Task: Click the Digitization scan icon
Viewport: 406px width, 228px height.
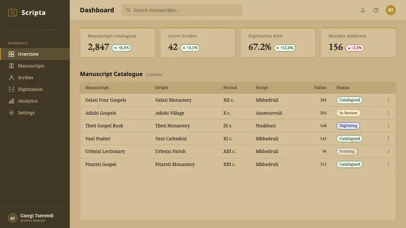Action: coord(11,89)
